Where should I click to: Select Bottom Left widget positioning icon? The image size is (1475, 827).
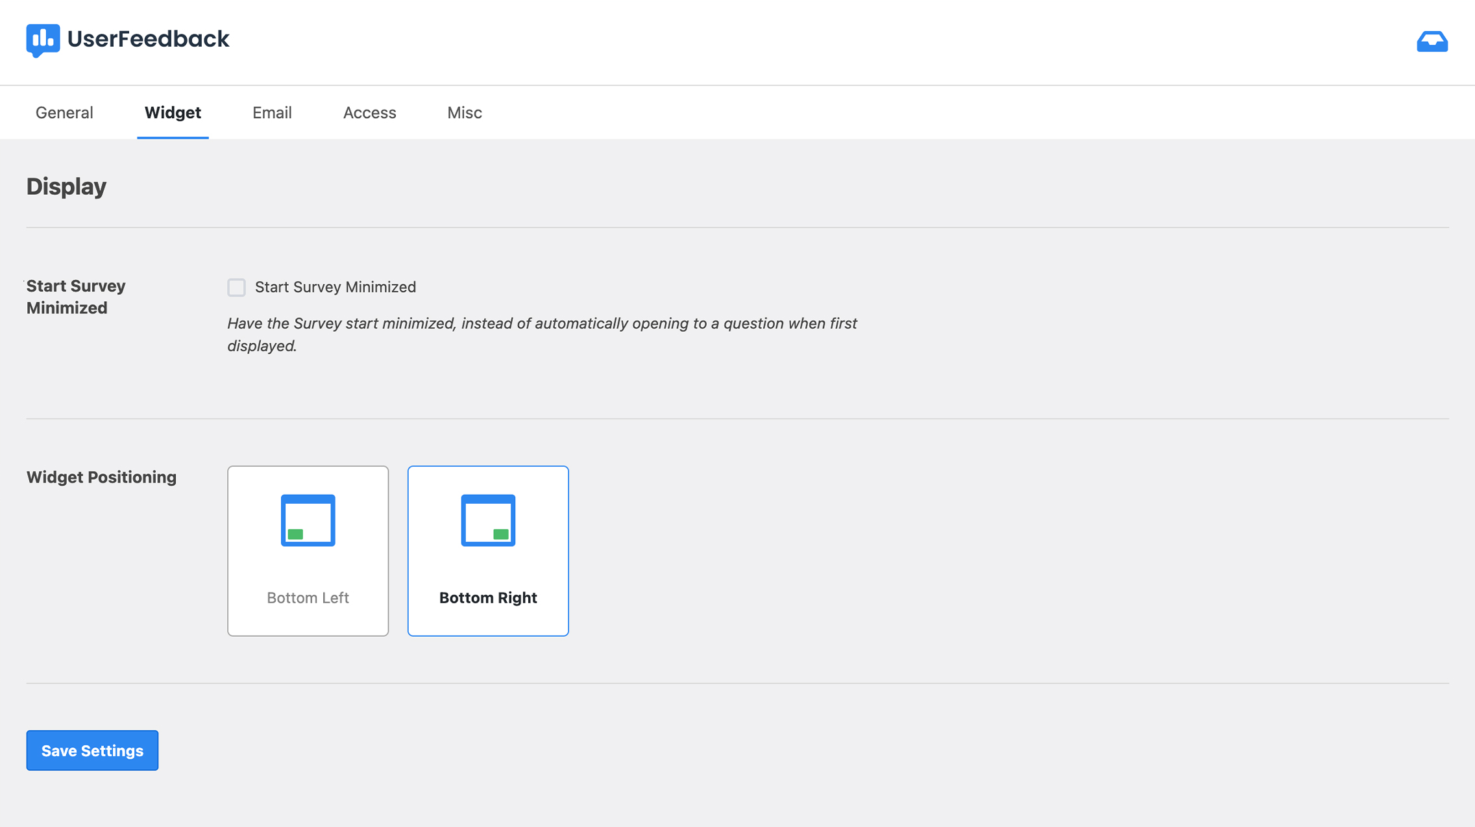click(x=308, y=519)
